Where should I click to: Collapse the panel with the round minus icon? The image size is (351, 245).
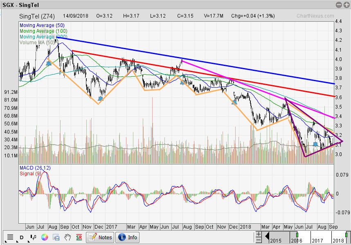339,5
